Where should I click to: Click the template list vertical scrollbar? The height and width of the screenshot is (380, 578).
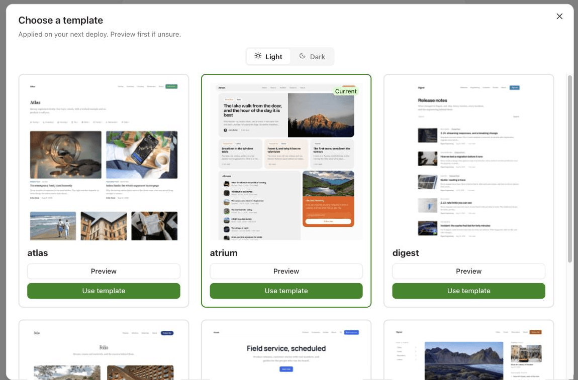point(570,169)
